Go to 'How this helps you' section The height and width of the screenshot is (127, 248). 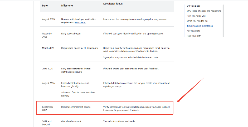tap(196, 16)
